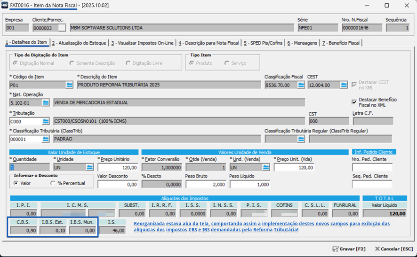The width and height of the screenshot is (417, 257).
Task: Click the Preço Unitário input field
Action: click(x=118, y=167)
